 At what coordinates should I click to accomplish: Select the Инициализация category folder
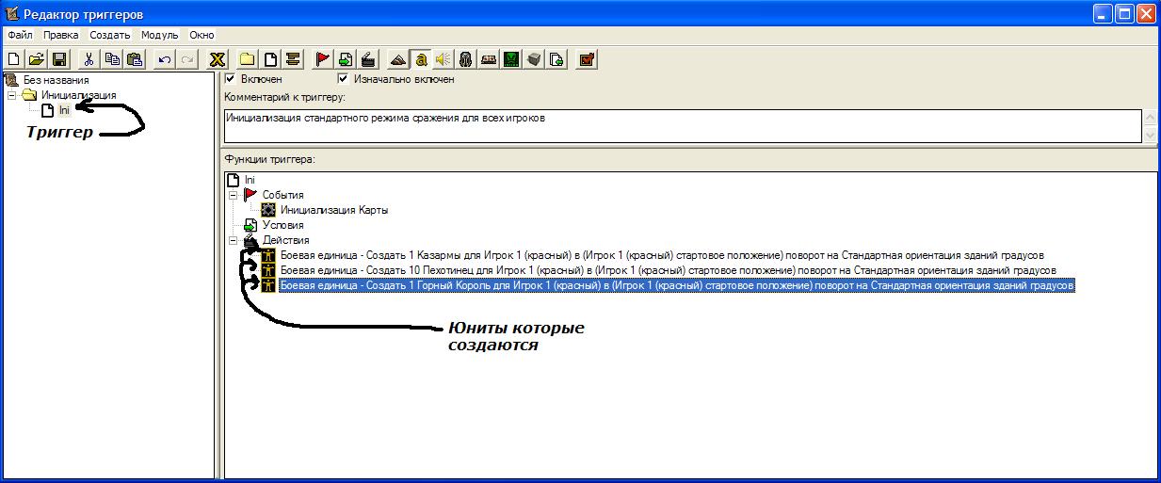click(x=79, y=95)
